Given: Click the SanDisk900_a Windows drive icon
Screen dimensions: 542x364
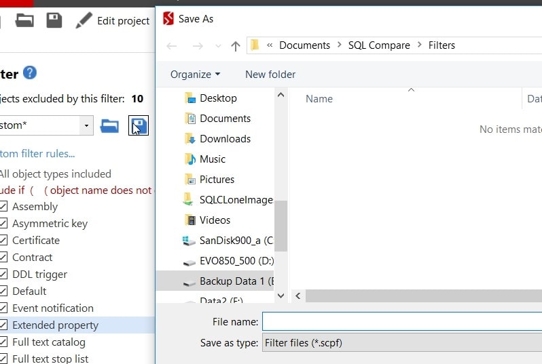Looking at the screenshot, I should [x=189, y=241].
